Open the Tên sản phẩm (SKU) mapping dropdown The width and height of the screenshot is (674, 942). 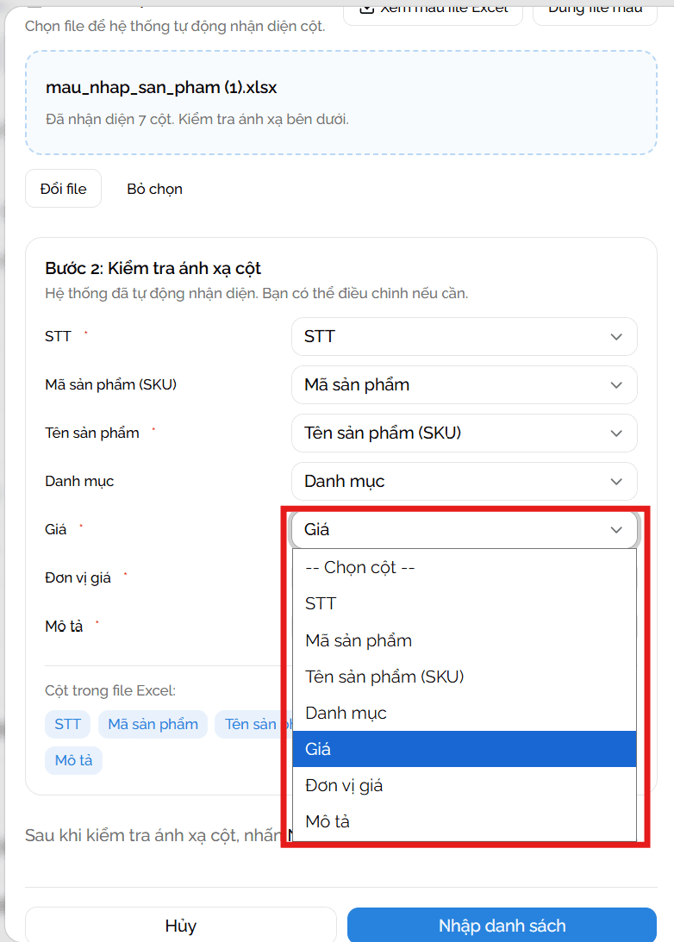point(464,433)
